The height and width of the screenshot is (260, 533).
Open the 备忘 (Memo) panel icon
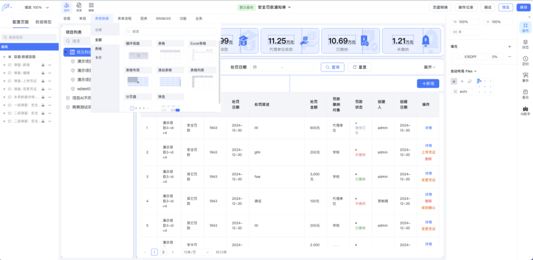[525, 94]
